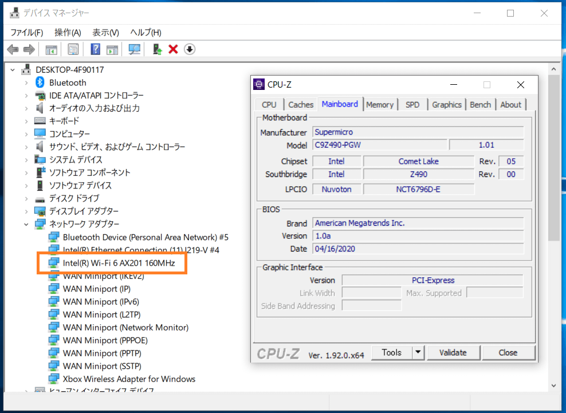Click the Model field C9Z490-PGW
Screen dimensions: 566x413
[379, 145]
